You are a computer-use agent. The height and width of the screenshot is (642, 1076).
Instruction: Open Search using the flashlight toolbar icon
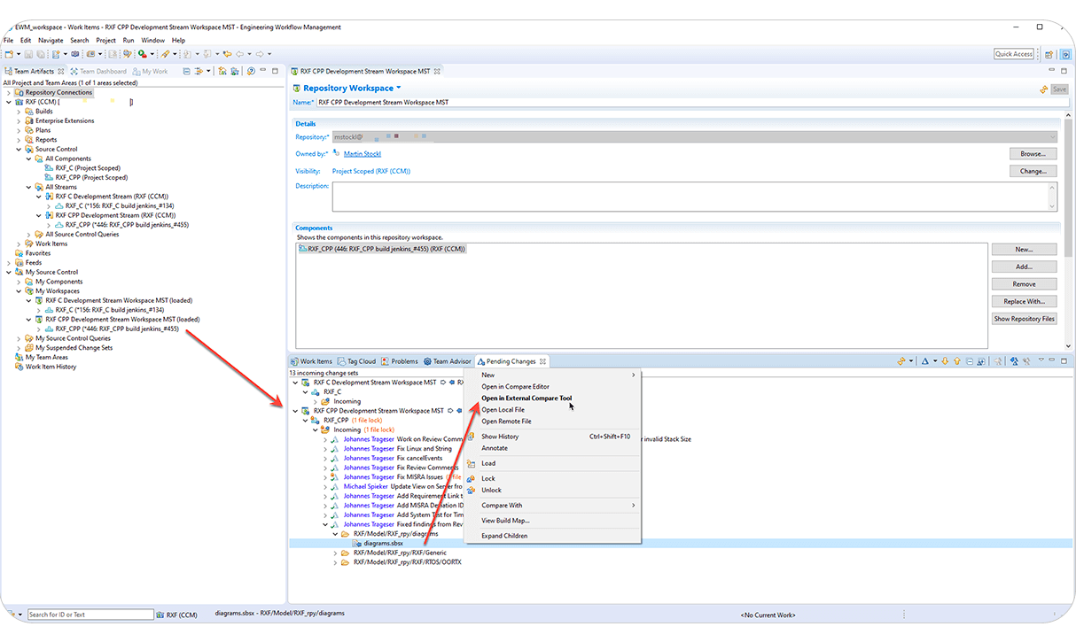point(125,54)
